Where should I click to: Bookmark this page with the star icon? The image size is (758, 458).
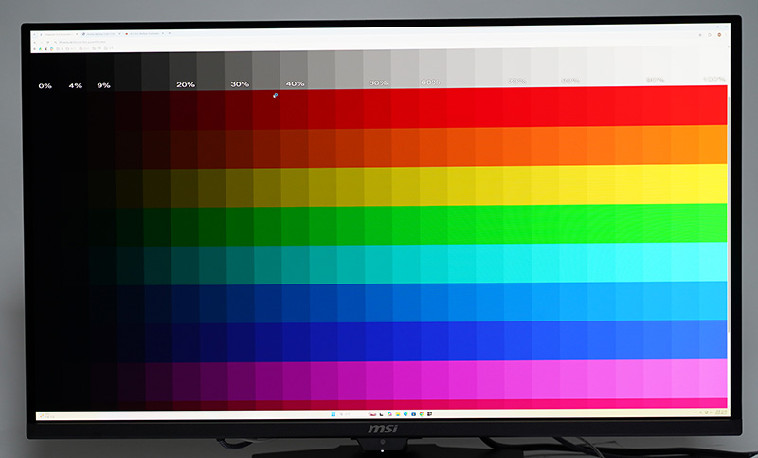pyautogui.click(x=700, y=35)
